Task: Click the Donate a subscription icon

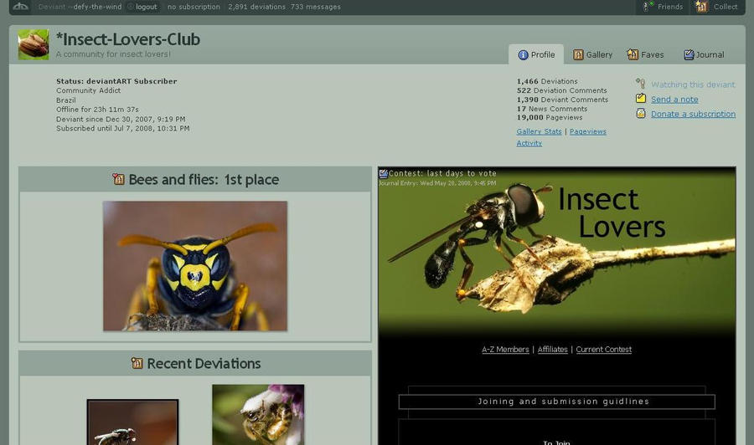Action: coord(641,113)
